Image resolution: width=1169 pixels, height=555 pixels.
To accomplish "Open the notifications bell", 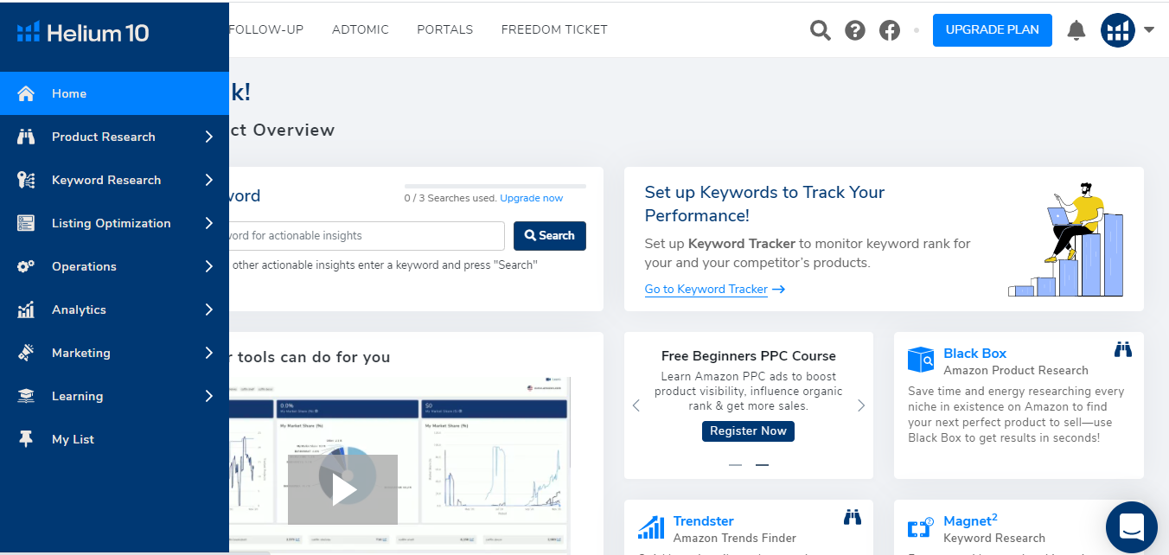I will pyautogui.click(x=1076, y=30).
